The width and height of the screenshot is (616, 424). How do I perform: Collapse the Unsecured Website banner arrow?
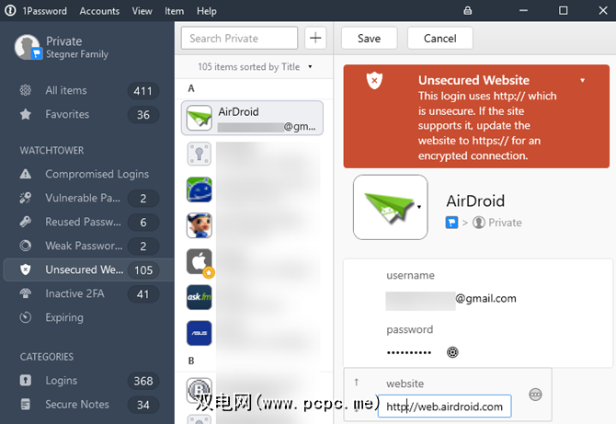tap(583, 80)
